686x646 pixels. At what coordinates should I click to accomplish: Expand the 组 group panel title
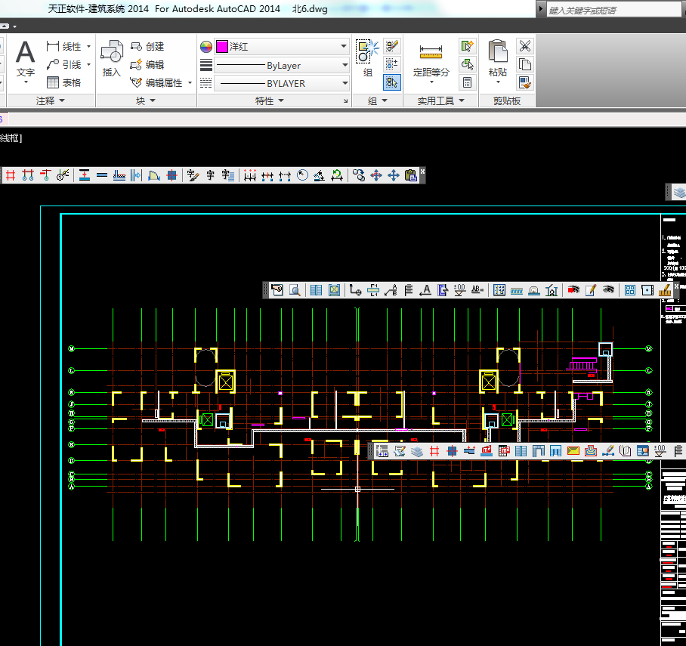point(378,101)
